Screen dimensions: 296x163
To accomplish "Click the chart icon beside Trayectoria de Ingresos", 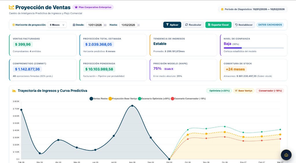I will click(14, 91).
